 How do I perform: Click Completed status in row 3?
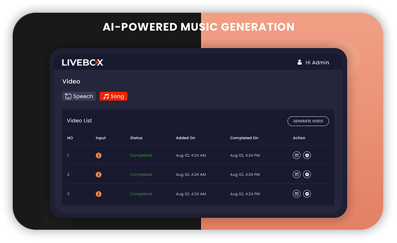pos(141,194)
